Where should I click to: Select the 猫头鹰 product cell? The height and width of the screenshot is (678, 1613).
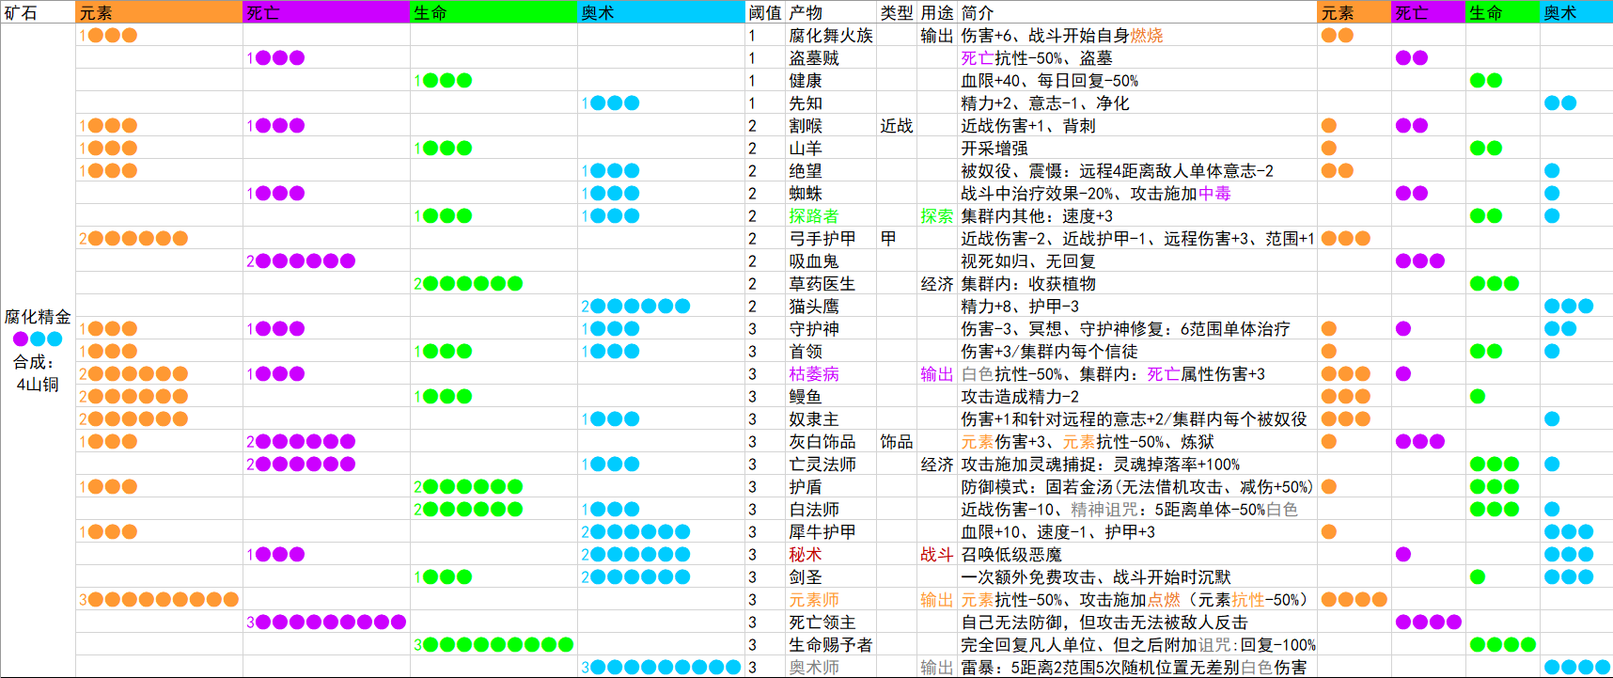coord(831,306)
